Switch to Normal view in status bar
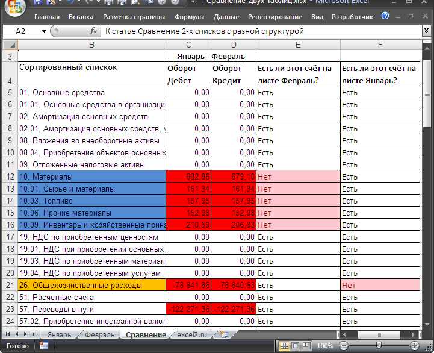This screenshot has height=353, width=434. point(284,346)
